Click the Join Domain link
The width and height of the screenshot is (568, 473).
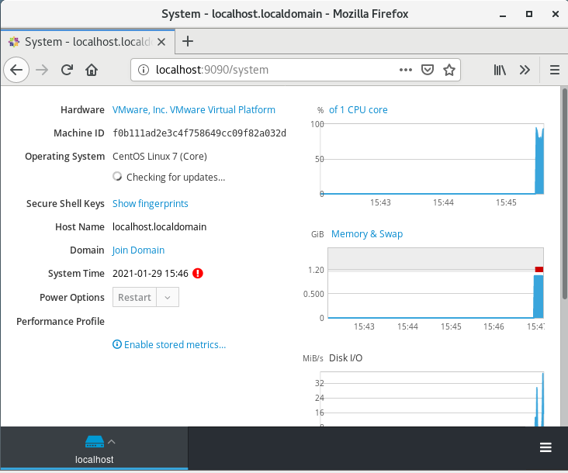[x=138, y=250]
